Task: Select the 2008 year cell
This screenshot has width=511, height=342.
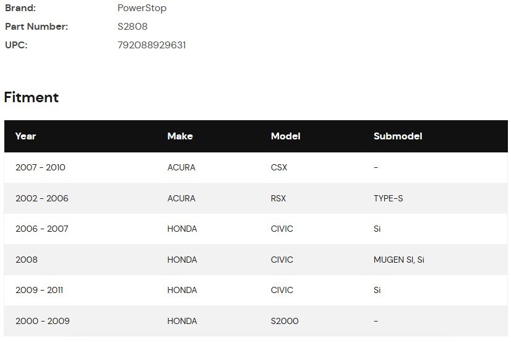Action: [27, 260]
